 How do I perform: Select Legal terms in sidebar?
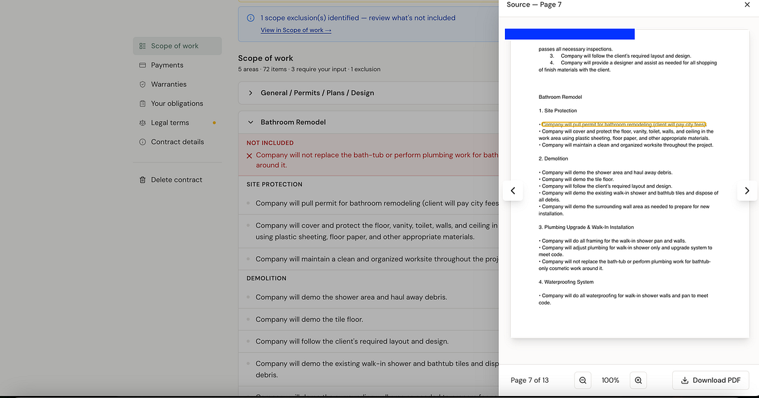coord(177,123)
